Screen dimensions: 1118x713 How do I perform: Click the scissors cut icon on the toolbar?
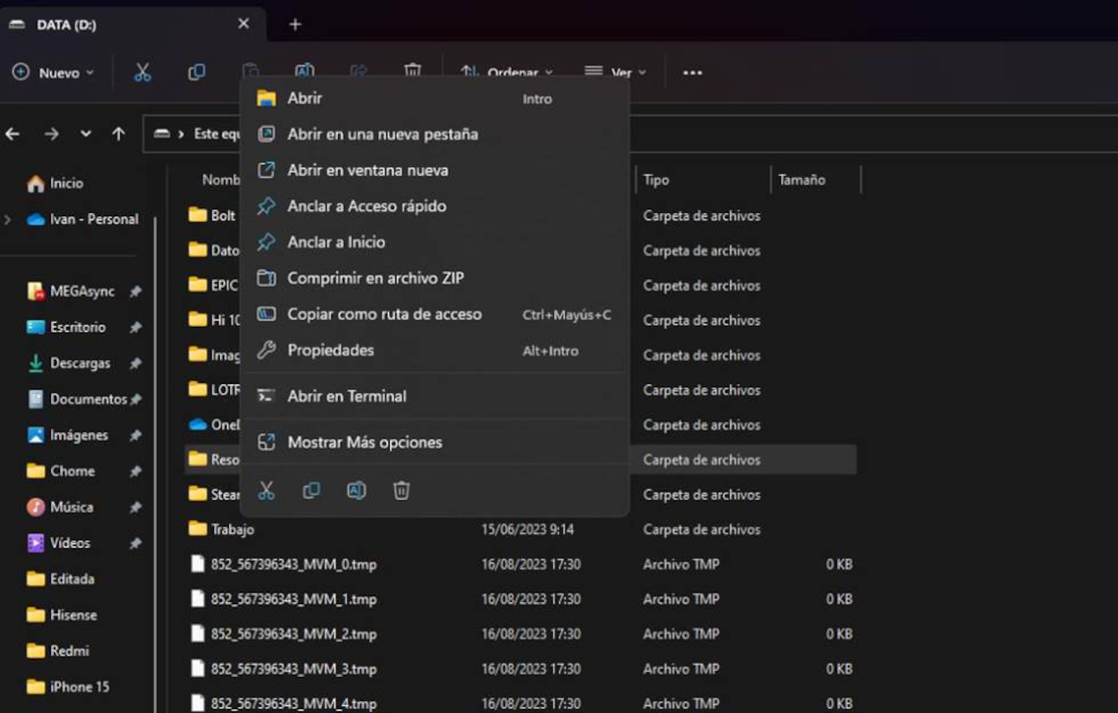[142, 72]
